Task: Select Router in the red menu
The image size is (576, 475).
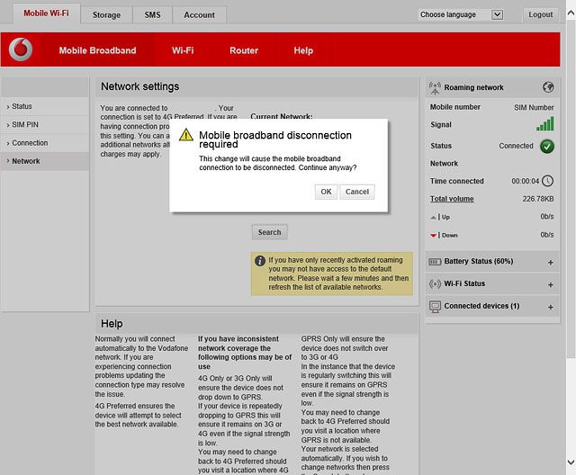Action: [x=244, y=50]
